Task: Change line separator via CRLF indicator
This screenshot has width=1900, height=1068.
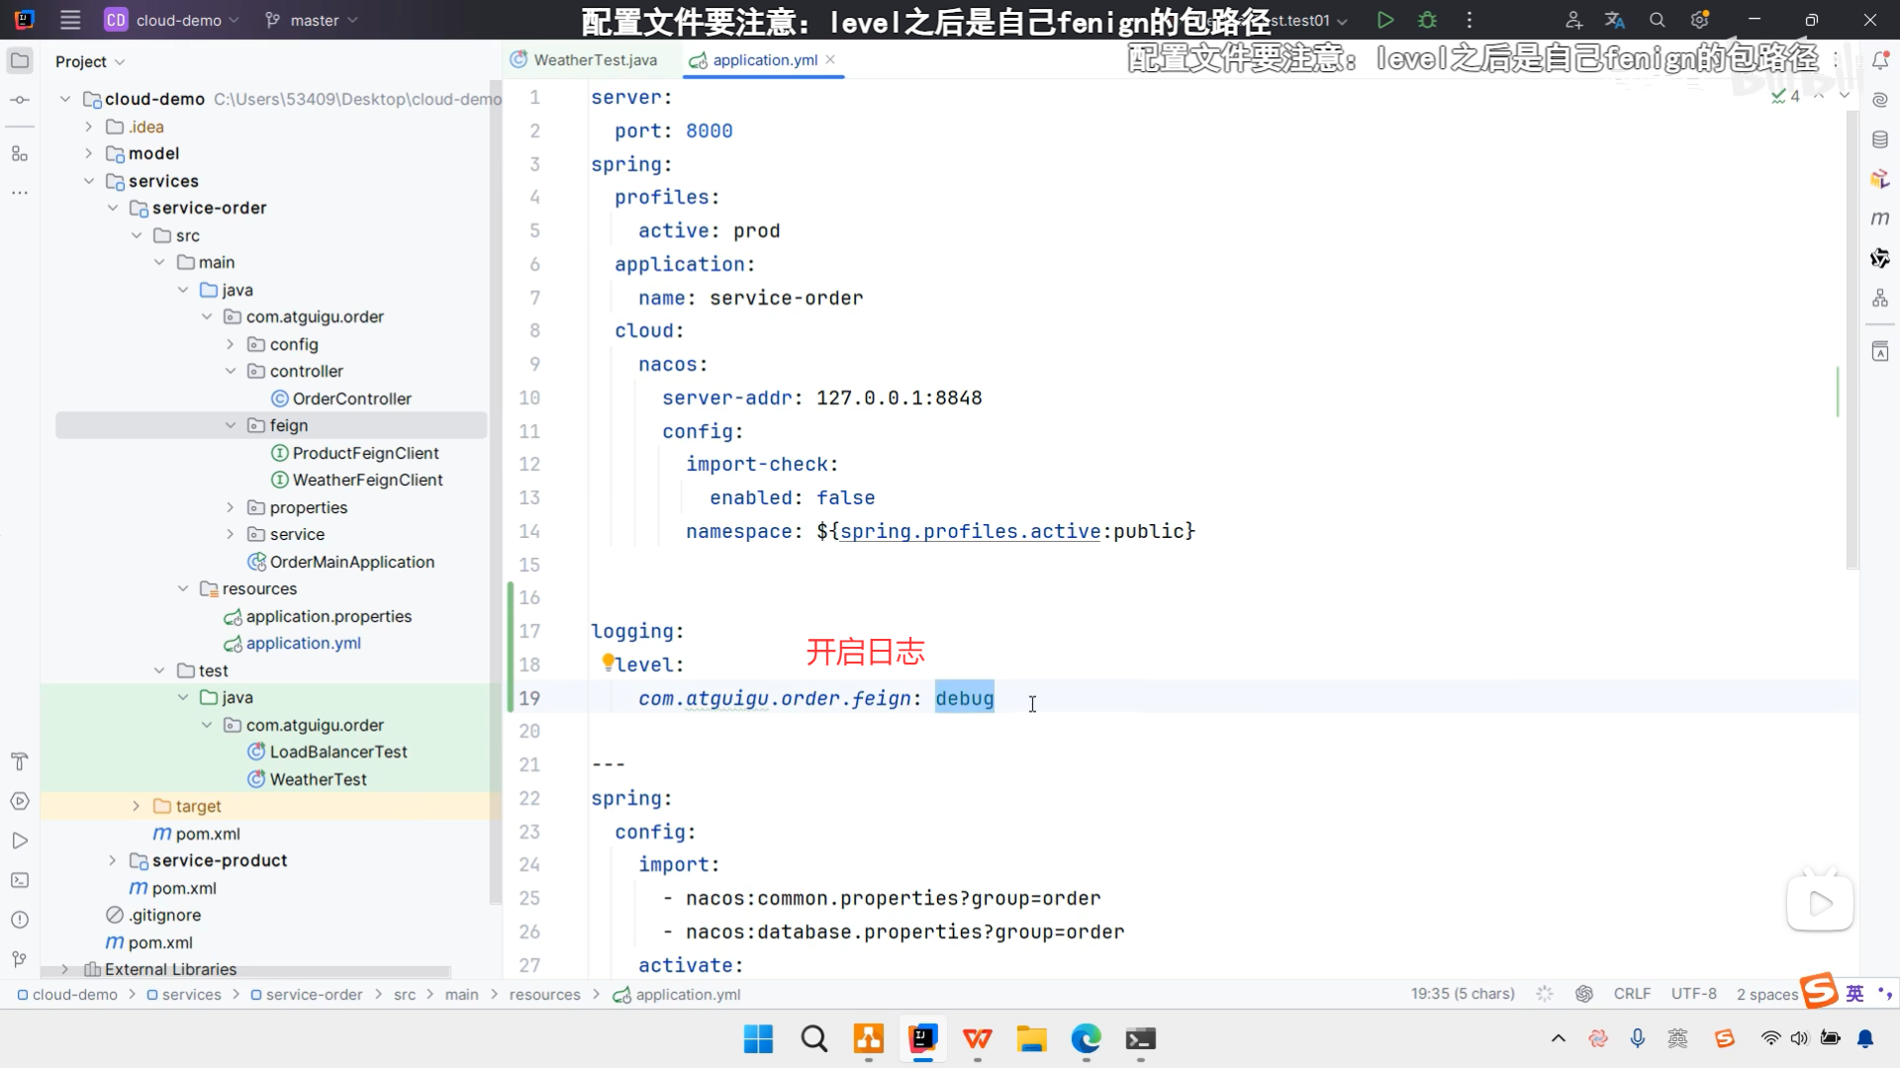Action: [1631, 994]
